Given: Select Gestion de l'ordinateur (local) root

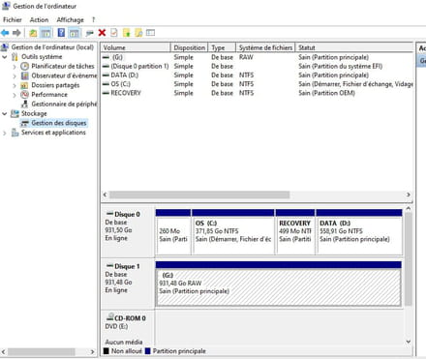Looking at the screenshot, I should pos(52,47).
